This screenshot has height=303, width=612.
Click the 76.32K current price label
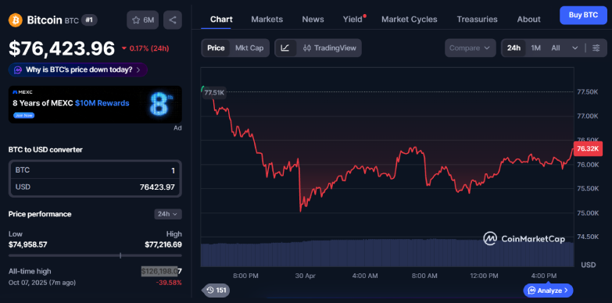point(589,148)
